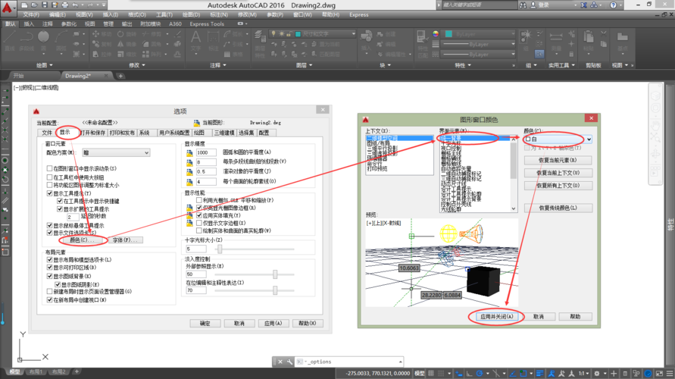This screenshot has width=675, height=379.
Task: Click the wrench icon in command line
Action: [289, 362]
